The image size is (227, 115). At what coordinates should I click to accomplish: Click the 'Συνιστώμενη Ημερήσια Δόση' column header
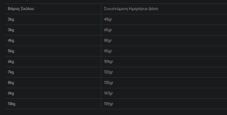(x=131, y=9)
